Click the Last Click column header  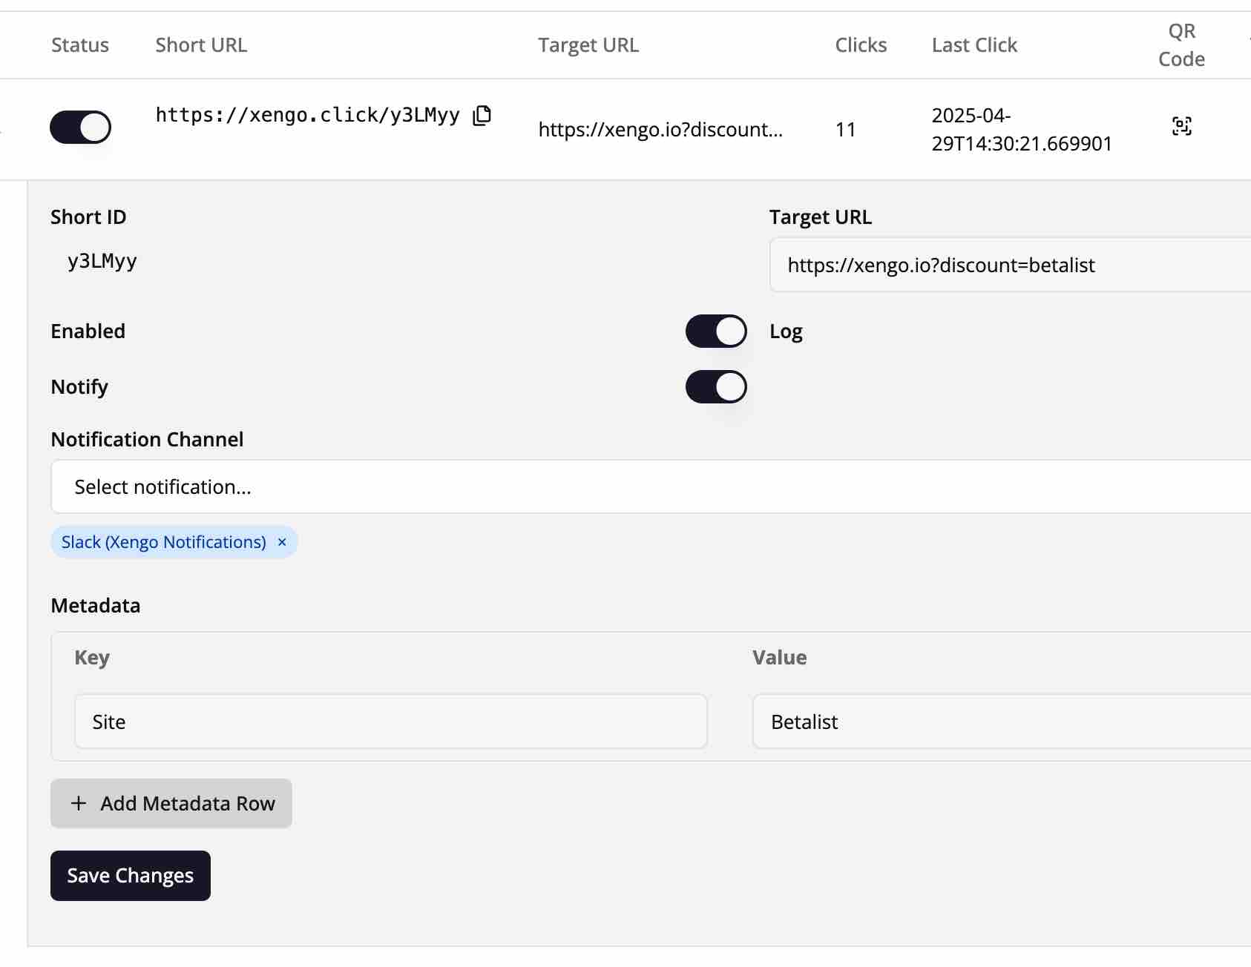(974, 44)
